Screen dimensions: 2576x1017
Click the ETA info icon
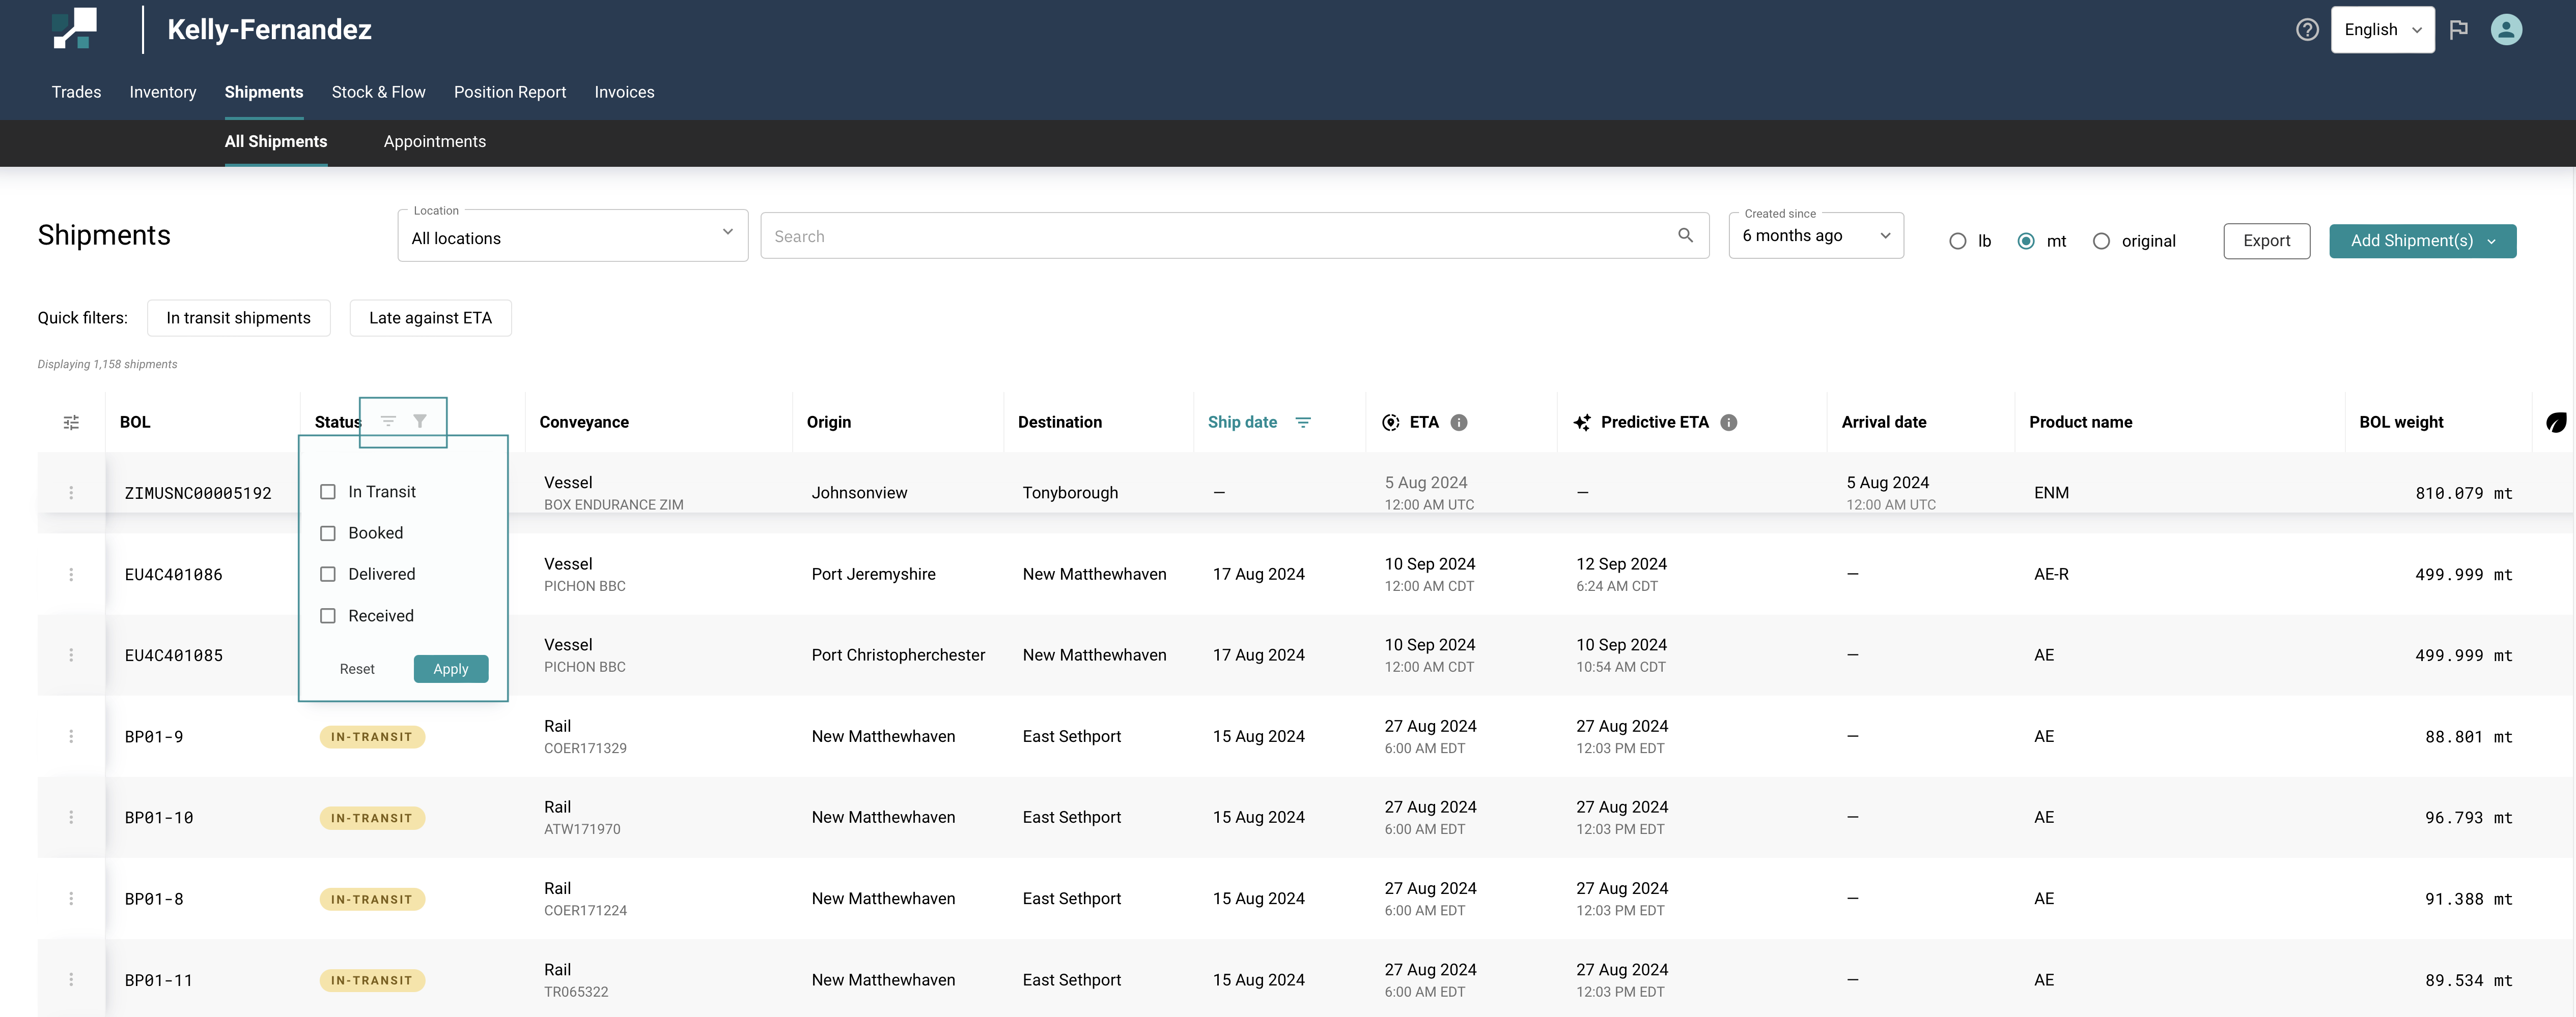point(1459,423)
